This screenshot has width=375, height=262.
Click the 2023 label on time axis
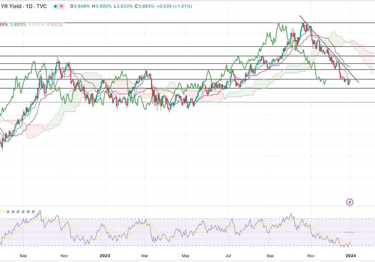coord(105,256)
